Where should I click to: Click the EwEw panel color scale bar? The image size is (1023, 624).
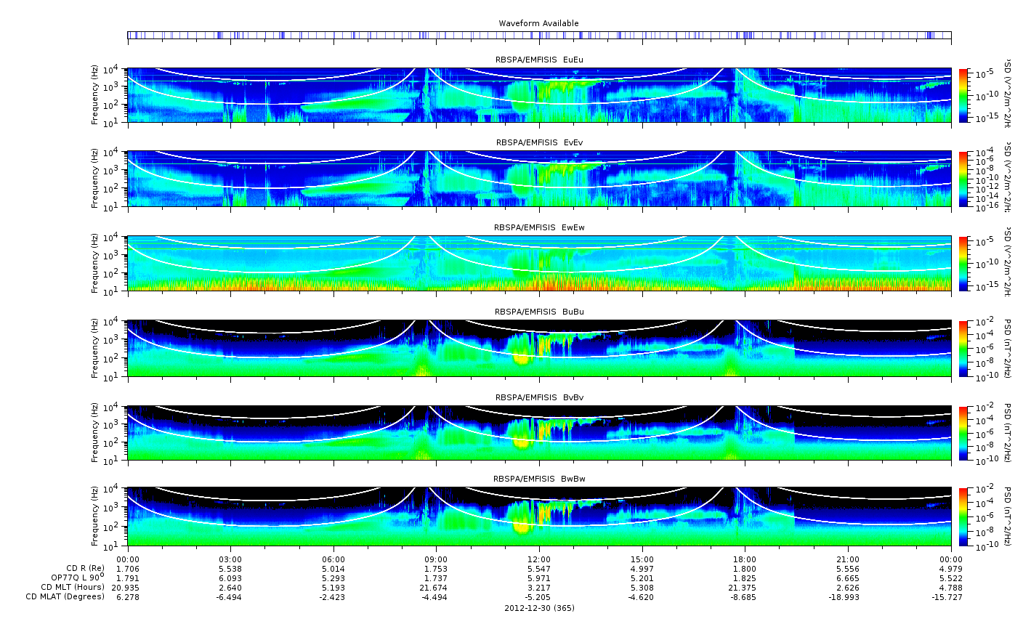(x=963, y=263)
